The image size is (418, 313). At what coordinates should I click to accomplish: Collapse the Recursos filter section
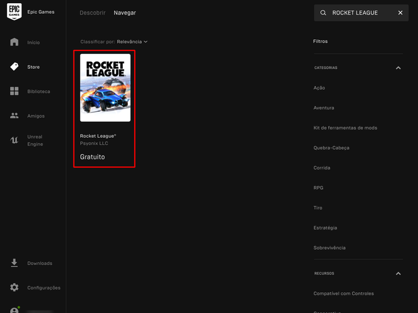(x=398, y=274)
